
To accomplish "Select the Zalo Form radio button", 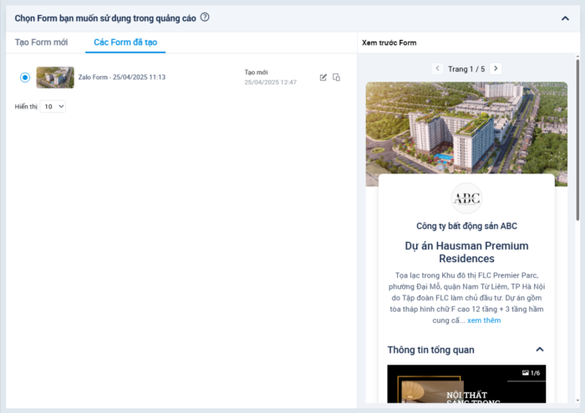I will [25, 78].
